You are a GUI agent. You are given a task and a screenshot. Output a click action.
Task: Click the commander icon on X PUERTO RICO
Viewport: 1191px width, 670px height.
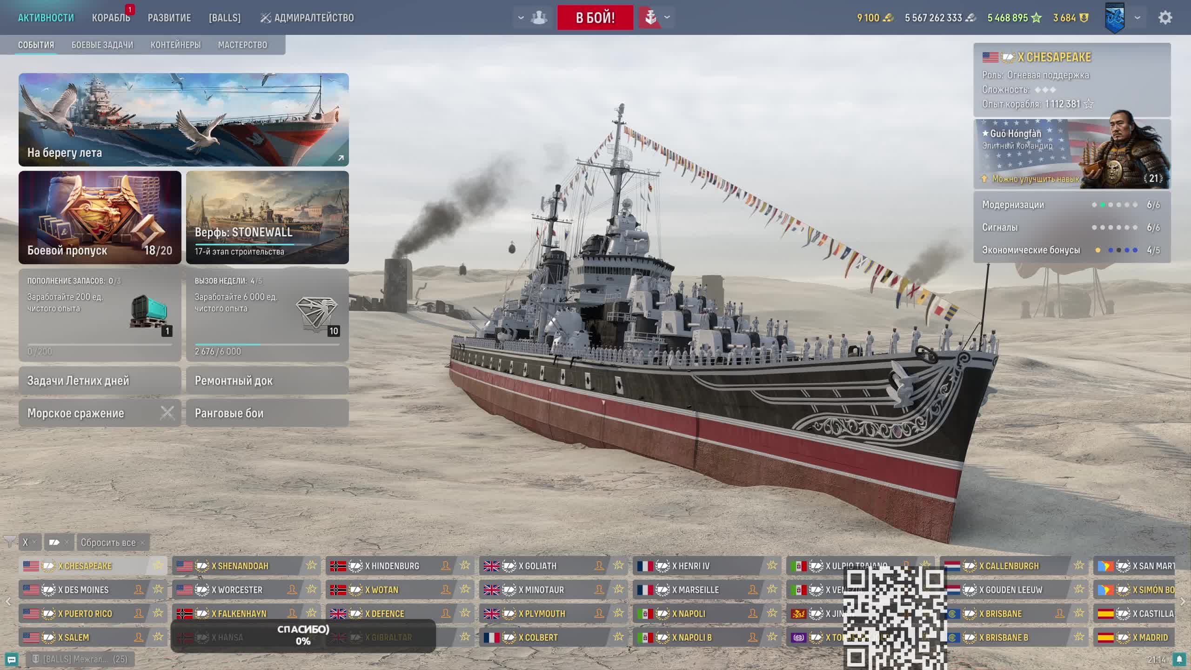(139, 613)
